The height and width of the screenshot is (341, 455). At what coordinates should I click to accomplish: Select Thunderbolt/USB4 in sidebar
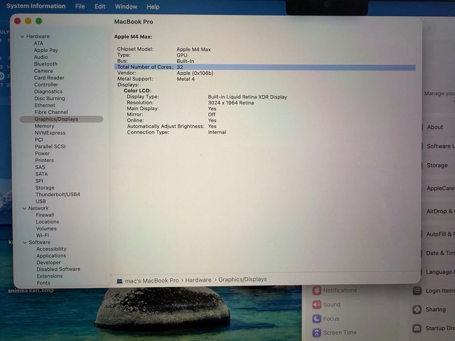point(58,194)
